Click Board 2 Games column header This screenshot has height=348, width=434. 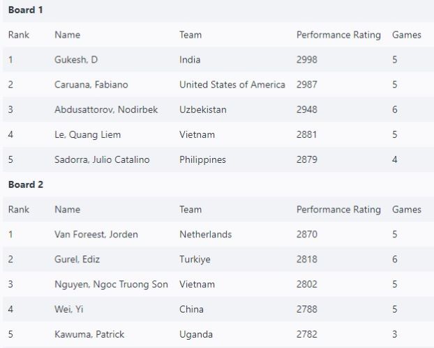407,209
